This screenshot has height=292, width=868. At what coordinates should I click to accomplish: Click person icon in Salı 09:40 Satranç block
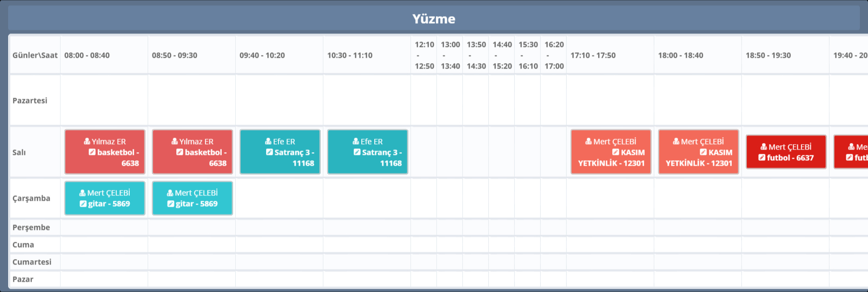point(268,141)
